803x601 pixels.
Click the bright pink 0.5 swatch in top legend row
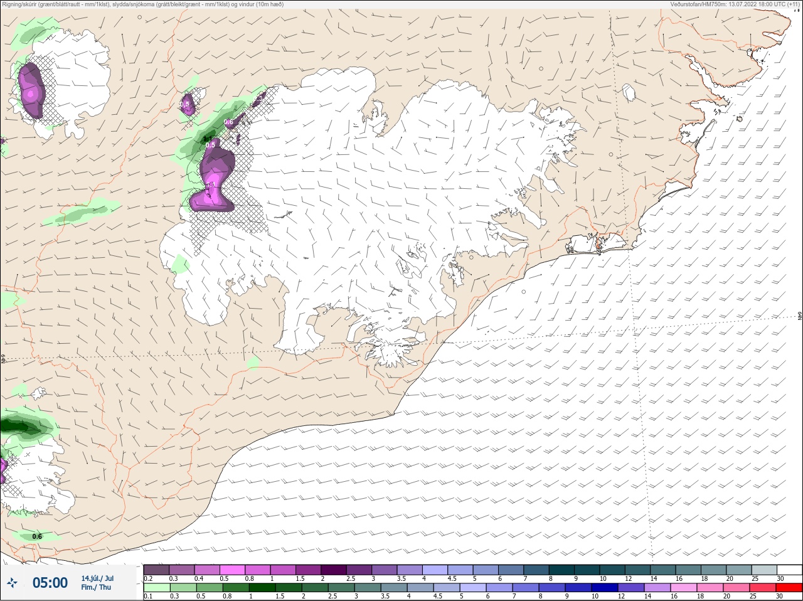coord(233,570)
